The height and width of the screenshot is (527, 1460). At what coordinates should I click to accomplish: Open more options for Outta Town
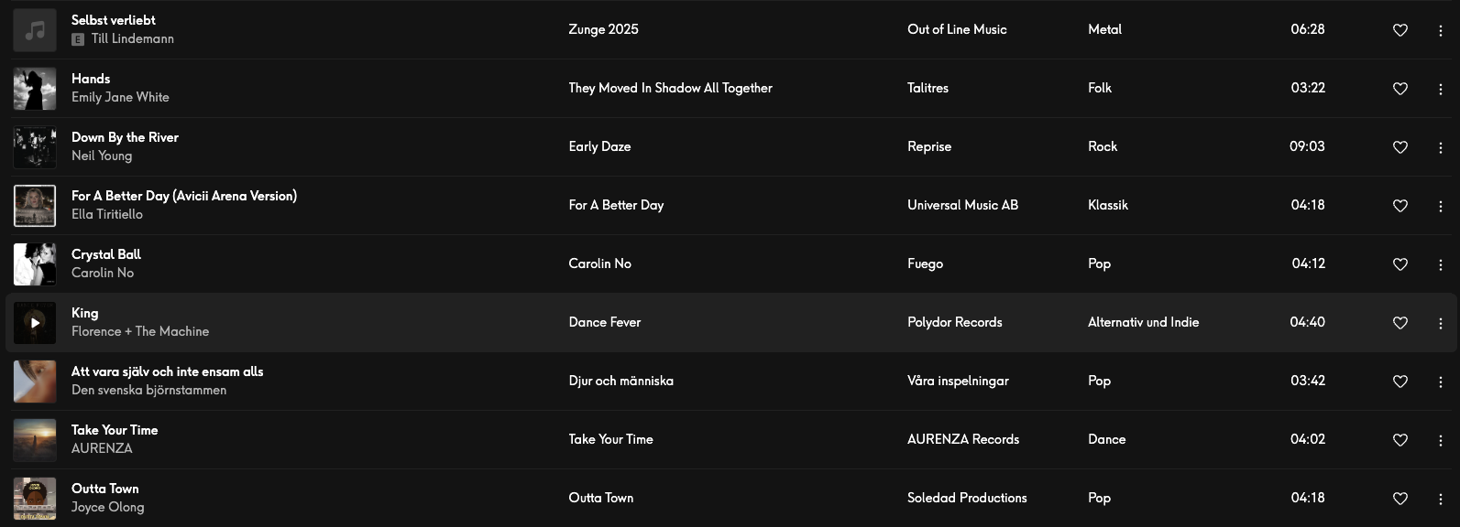(1441, 499)
